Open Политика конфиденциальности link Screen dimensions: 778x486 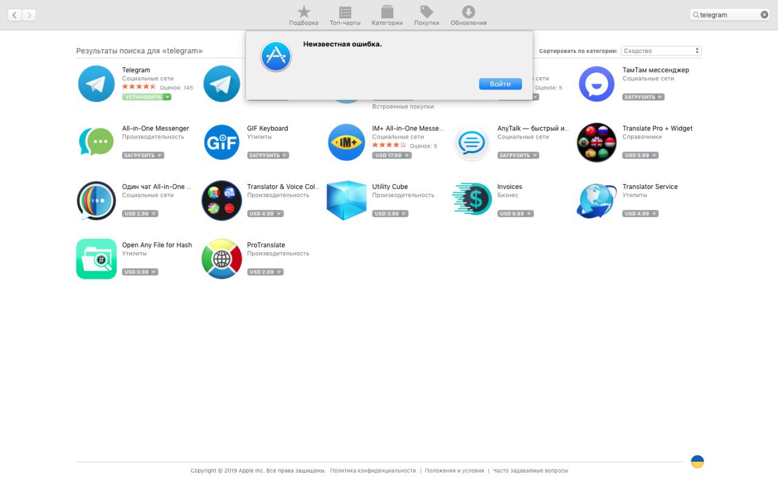point(373,471)
